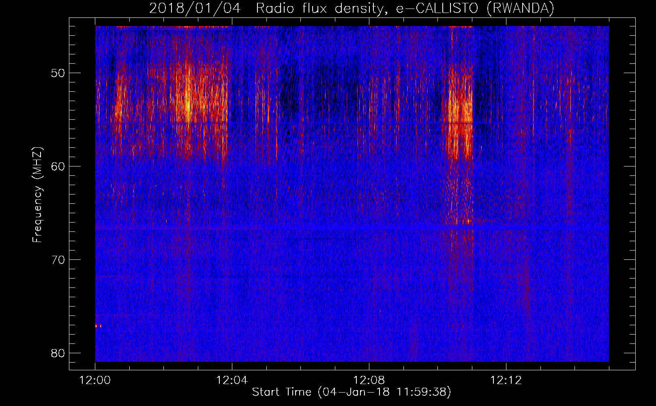
Task: Click the 12:12 time tick label
Action: 506,380
